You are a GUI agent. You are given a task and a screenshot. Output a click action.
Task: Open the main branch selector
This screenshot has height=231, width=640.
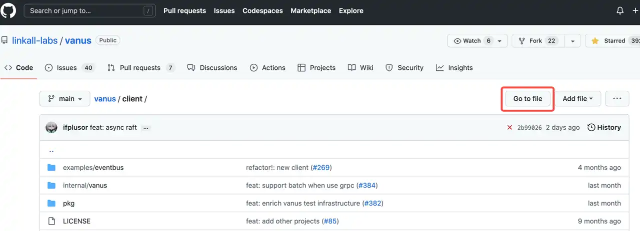coord(65,99)
